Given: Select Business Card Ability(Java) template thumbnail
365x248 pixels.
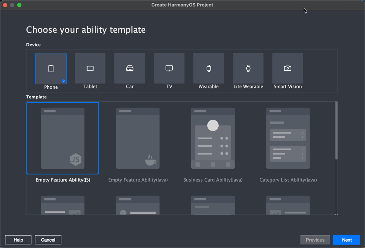Looking at the screenshot, I should point(213,138).
